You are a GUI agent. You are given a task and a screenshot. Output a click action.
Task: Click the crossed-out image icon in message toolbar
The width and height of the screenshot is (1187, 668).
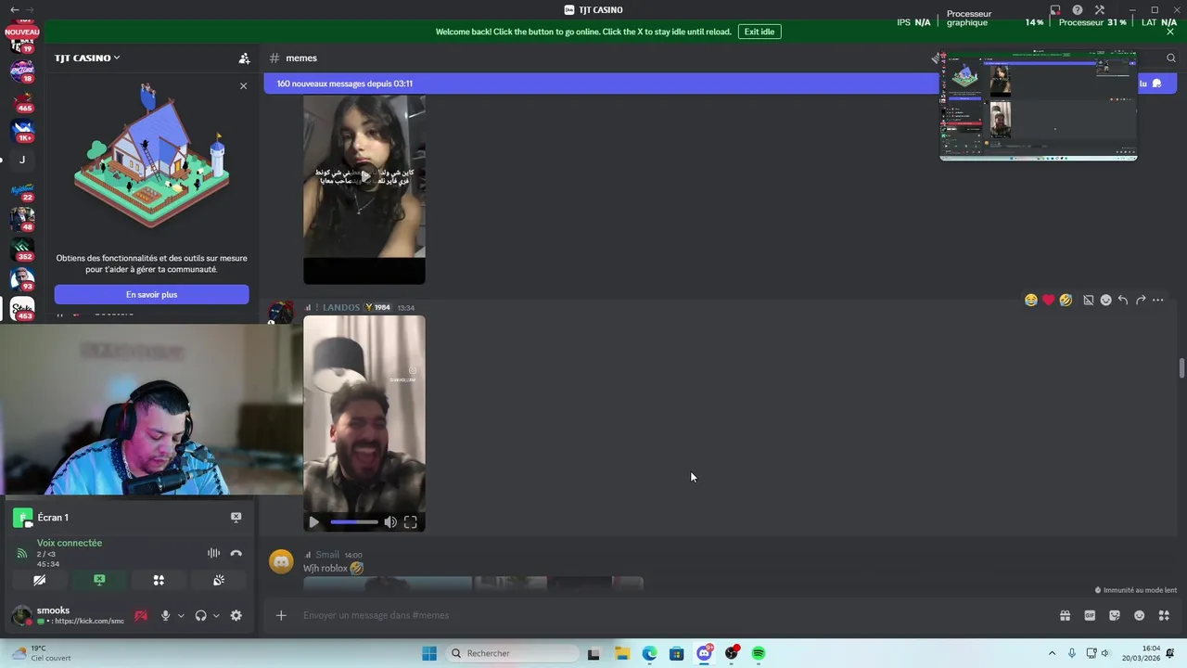pos(1089,300)
